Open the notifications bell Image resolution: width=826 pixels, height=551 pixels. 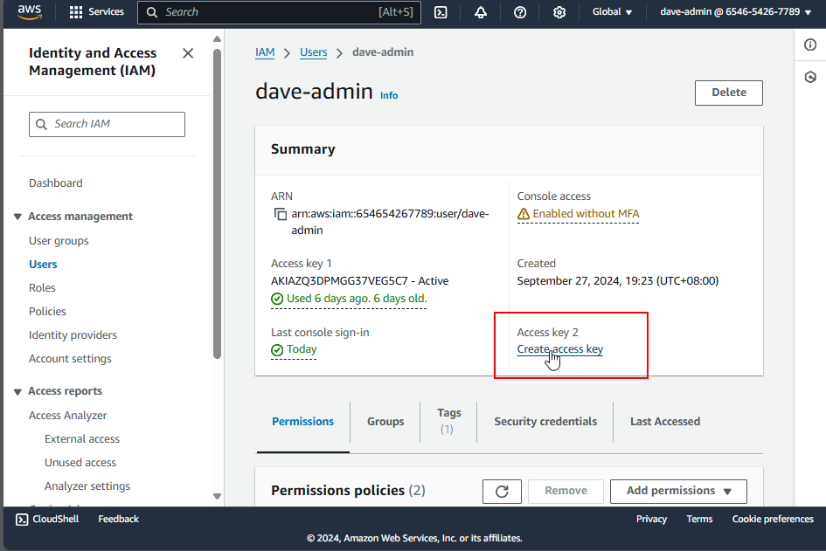481,12
